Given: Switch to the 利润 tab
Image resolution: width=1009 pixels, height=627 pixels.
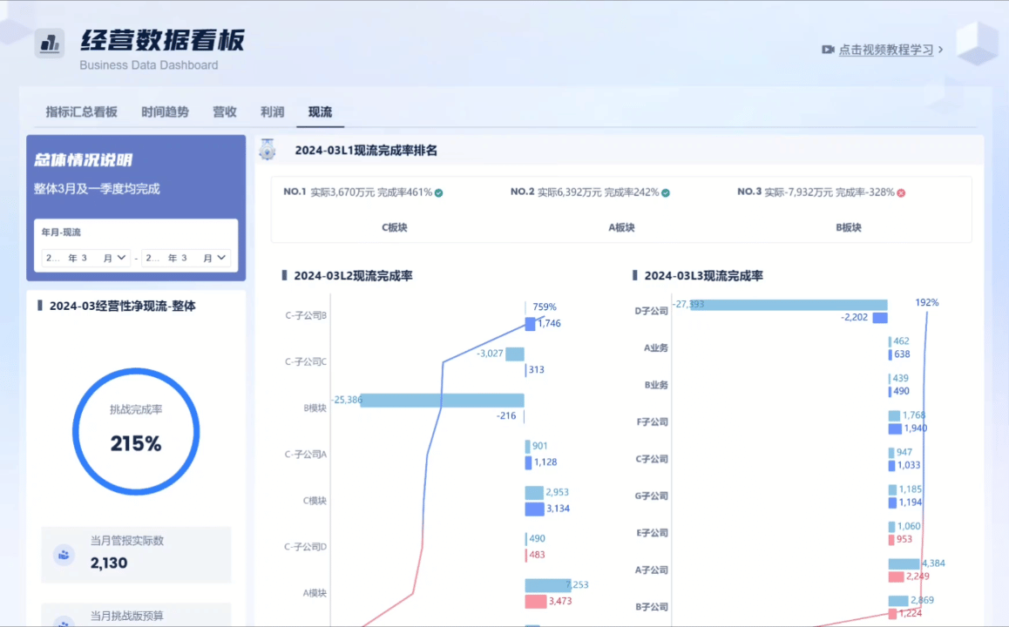Looking at the screenshot, I should pos(272,111).
